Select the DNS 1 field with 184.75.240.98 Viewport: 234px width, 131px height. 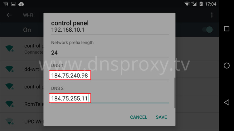[110, 75]
